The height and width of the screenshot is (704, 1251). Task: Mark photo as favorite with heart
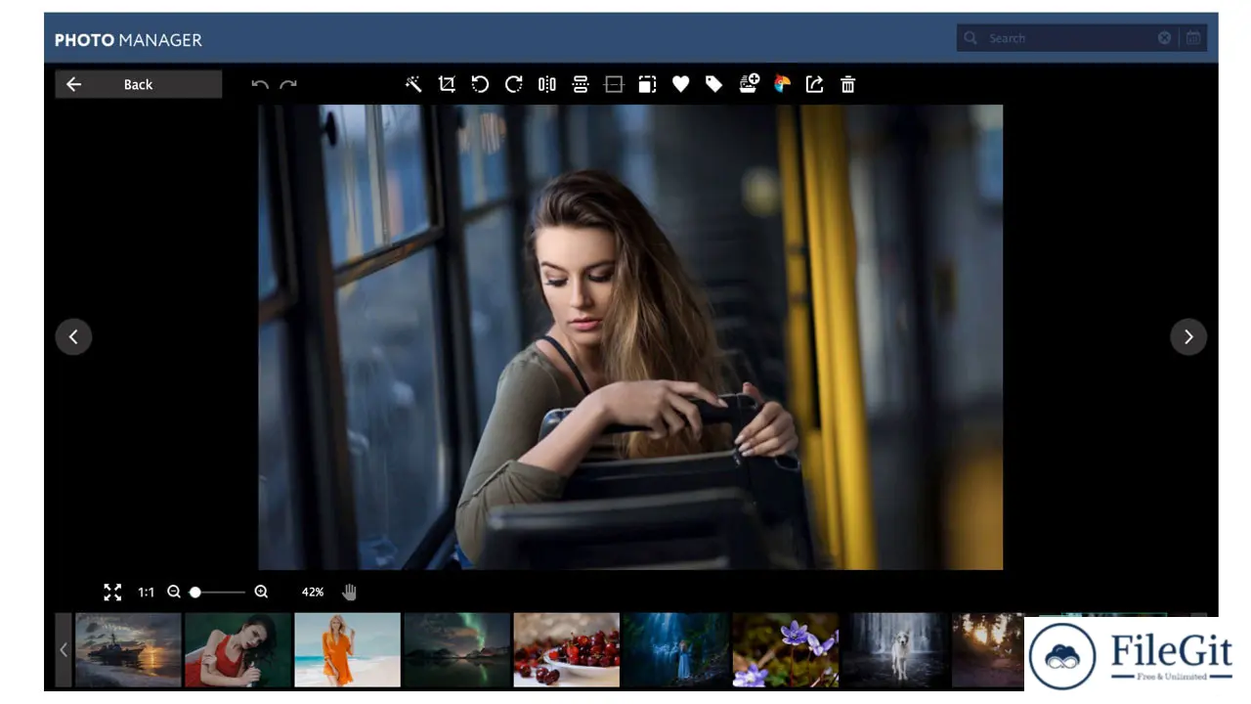point(681,84)
